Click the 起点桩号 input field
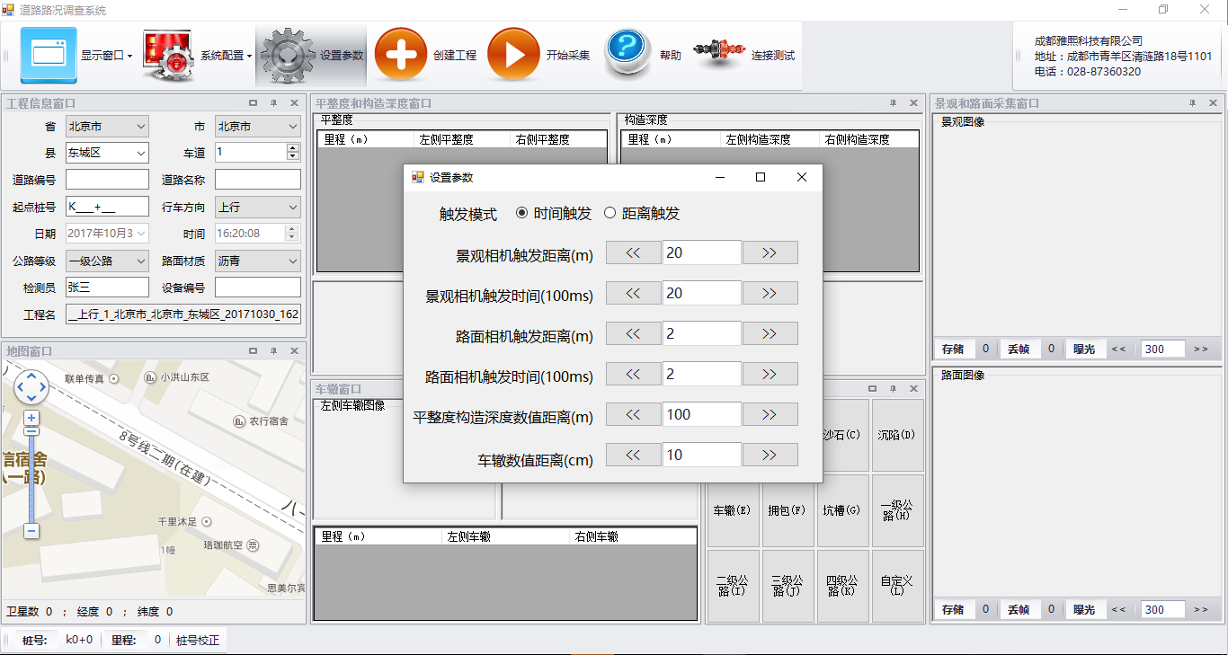The width and height of the screenshot is (1228, 655). point(107,207)
